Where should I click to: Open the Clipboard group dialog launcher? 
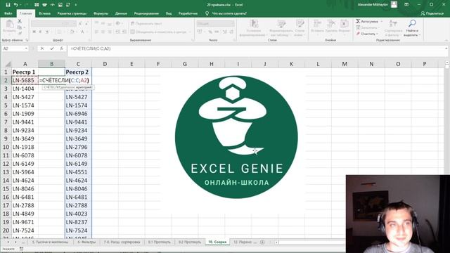27,40
